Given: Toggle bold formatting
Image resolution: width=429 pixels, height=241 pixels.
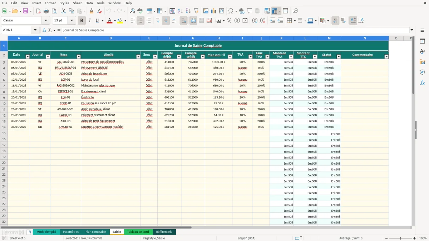Looking at the screenshot, I should point(82,21).
